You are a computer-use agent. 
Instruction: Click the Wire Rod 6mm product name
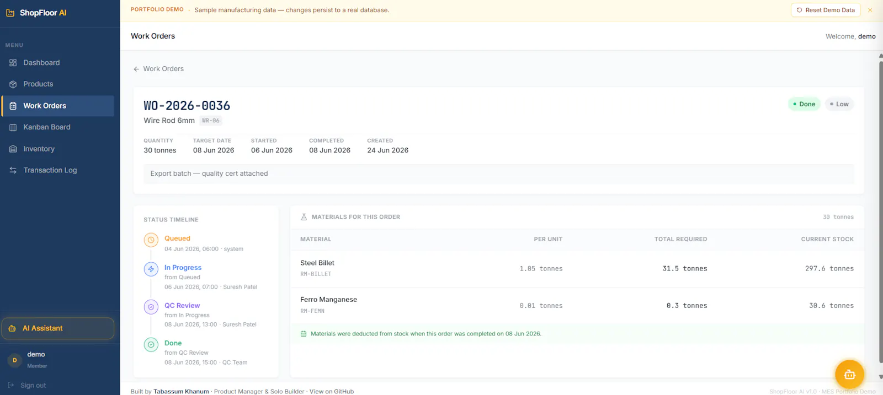(x=169, y=121)
